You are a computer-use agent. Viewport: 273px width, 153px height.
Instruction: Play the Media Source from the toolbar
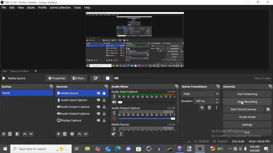[x=4, y=78]
